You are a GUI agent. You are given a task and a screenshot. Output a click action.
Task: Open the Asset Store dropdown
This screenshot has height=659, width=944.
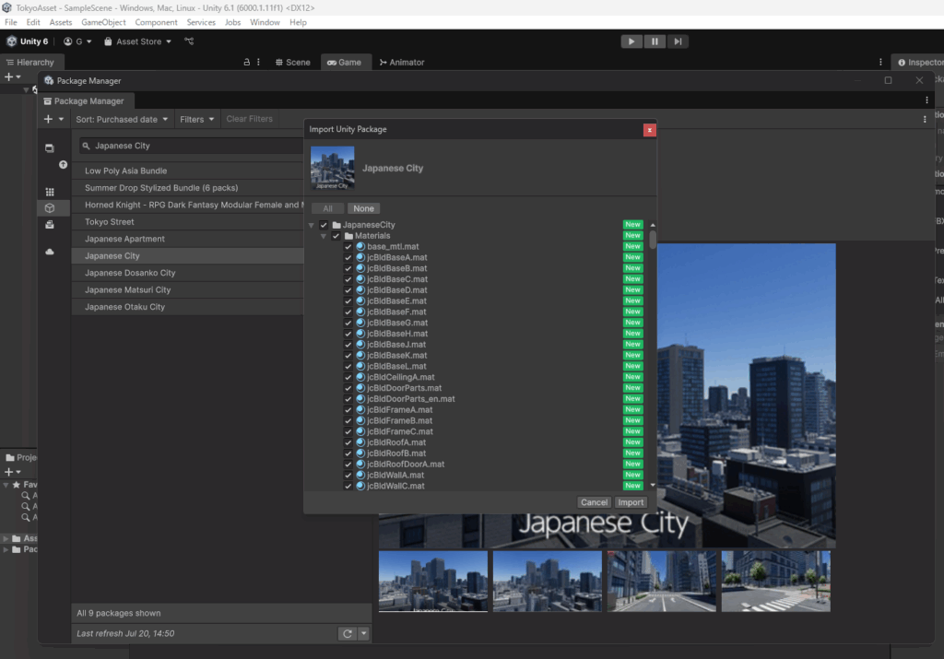pos(138,41)
